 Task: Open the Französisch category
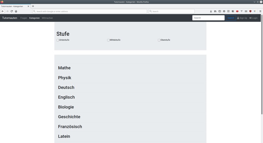click(70, 127)
